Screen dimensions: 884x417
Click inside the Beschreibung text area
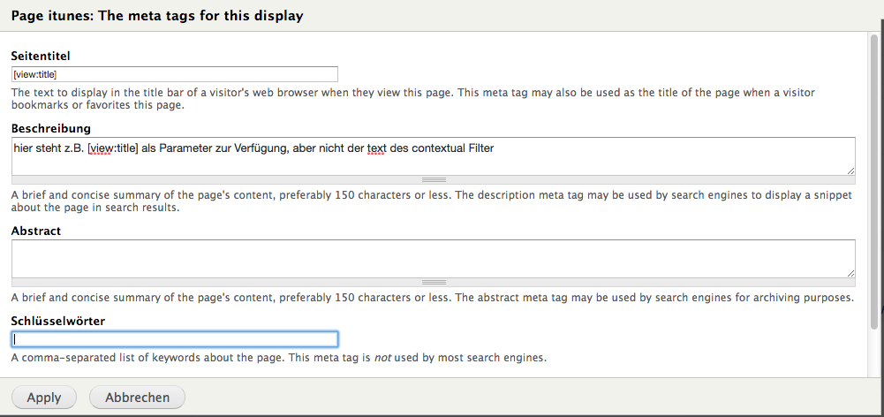click(x=433, y=161)
